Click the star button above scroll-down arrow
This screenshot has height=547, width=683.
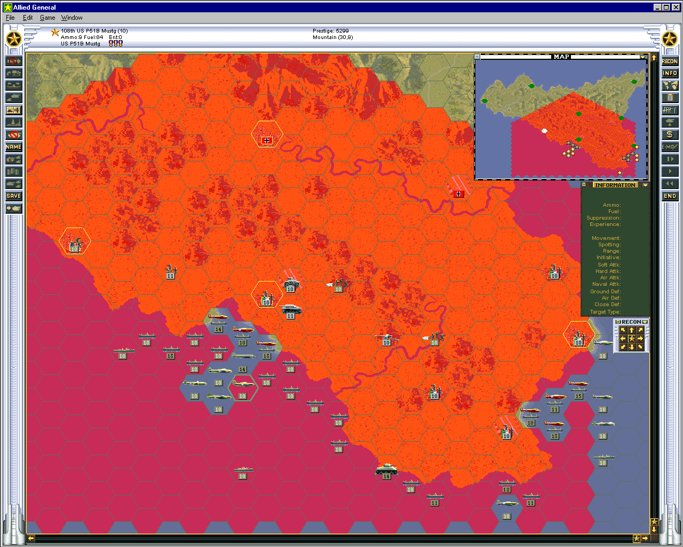point(654,522)
